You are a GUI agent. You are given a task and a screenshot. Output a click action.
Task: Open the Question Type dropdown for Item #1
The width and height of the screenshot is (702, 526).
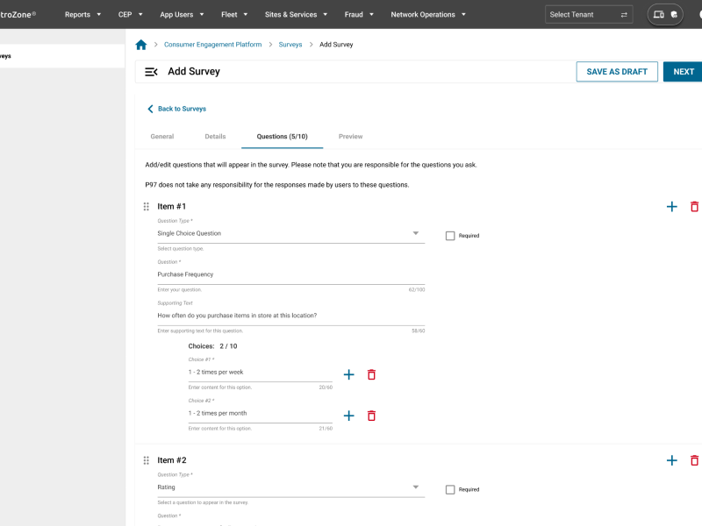415,232
